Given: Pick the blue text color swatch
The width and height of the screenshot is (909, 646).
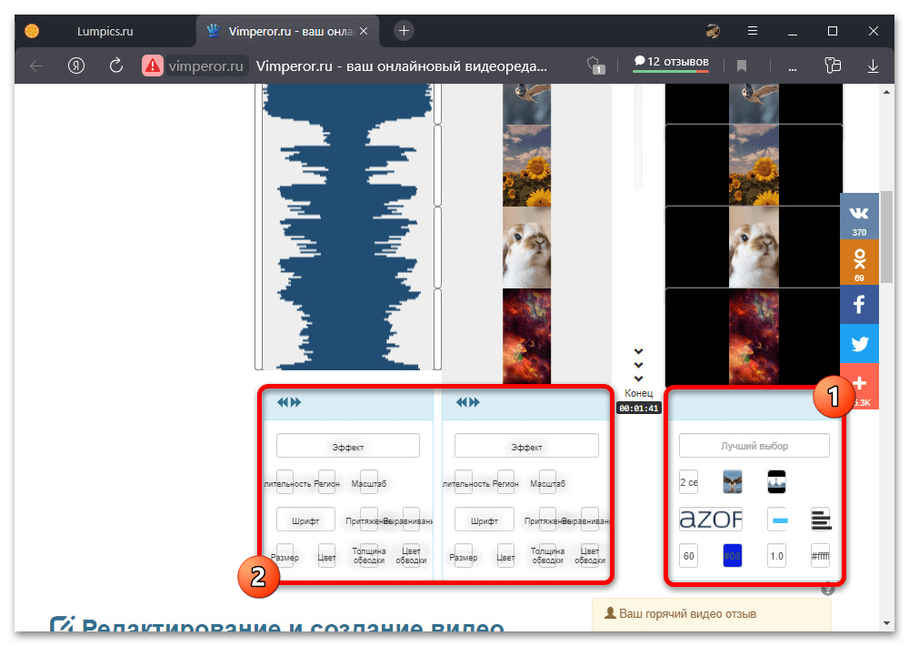Looking at the screenshot, I should [x=733, y=556].
